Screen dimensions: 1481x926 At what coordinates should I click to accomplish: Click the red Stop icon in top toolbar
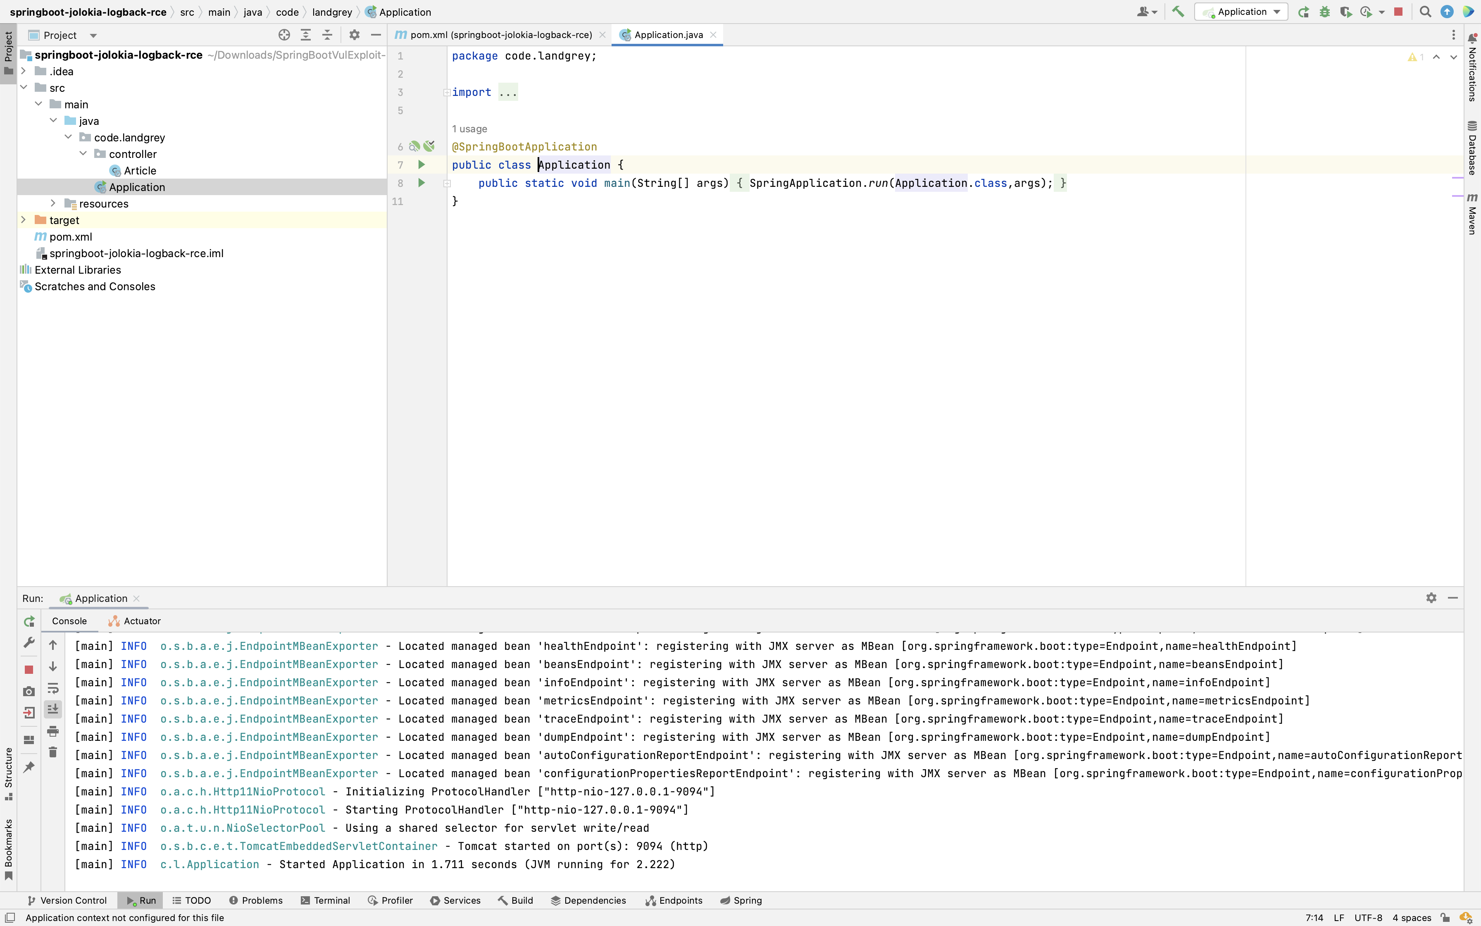1398,12
